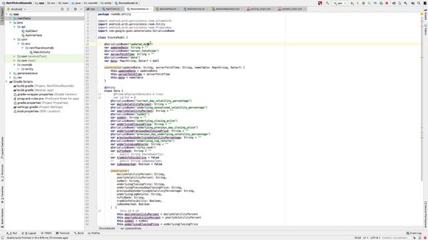The height and width of the screenshot is (240, 428).
Task: Click the green Run app button
Action: [352, 3]
